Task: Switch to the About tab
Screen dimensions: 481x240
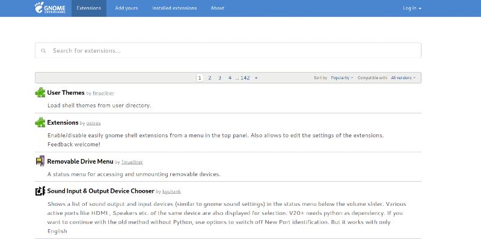Action: (x=217, y=8)
